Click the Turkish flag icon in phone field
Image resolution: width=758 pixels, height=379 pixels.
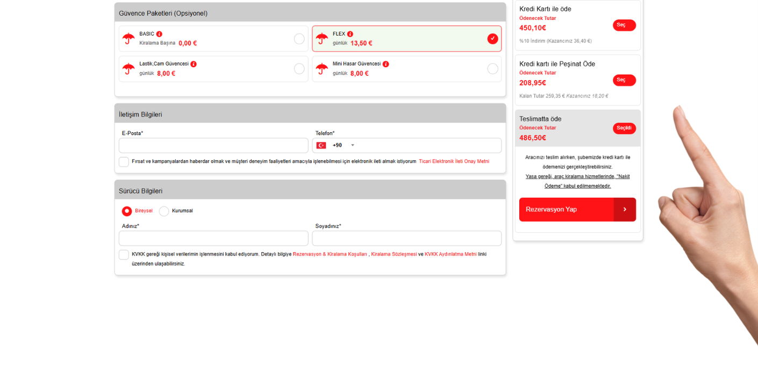pos(321,145)
